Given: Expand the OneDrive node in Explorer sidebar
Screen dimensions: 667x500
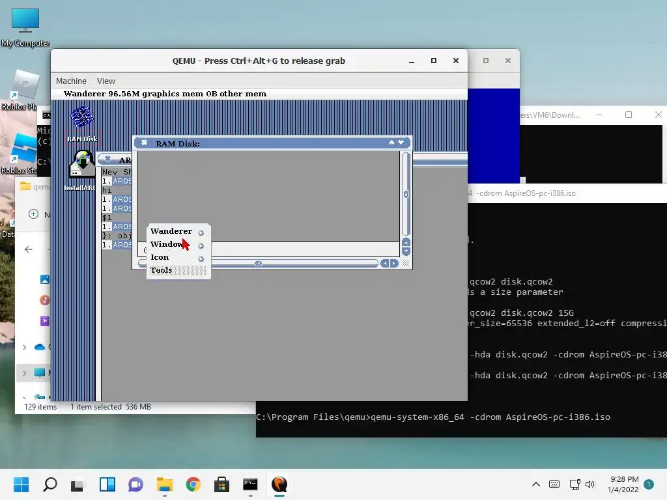Looking at the screenshot, I should tap(24, 348).
